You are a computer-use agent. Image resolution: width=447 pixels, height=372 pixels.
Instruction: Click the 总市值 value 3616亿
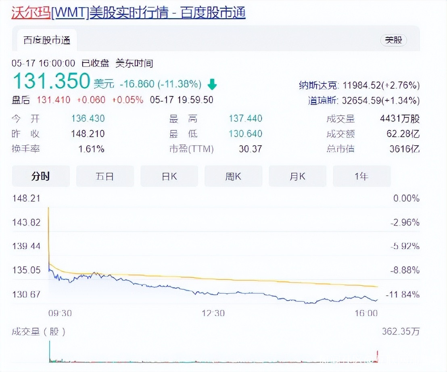click(405, 149)
